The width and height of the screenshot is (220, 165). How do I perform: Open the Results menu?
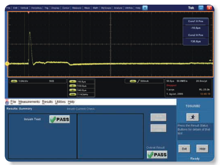[x=47, y=102]
